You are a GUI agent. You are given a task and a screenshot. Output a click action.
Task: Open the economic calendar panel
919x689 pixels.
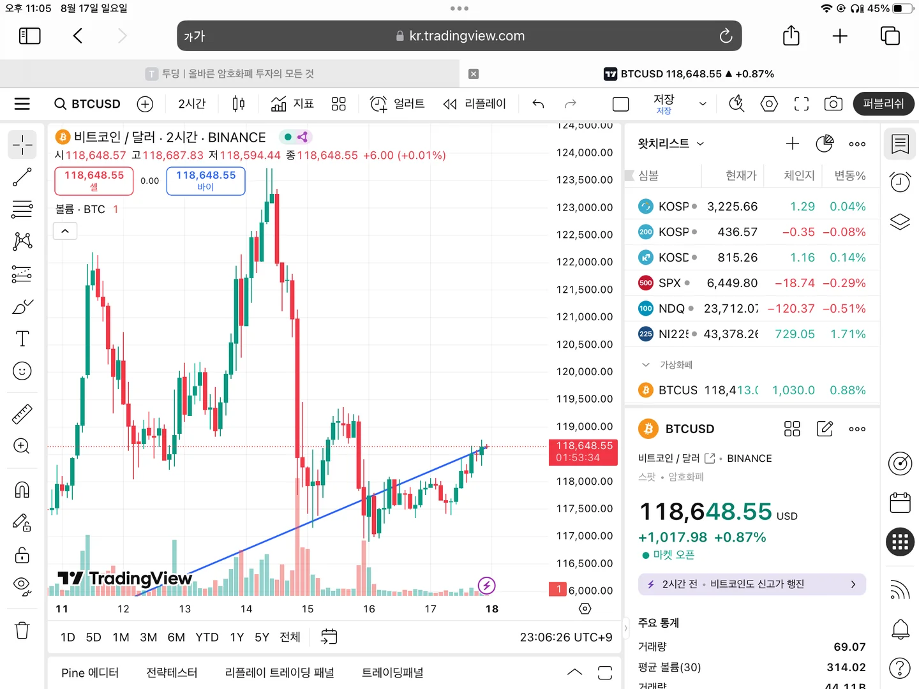pos(900,503)
